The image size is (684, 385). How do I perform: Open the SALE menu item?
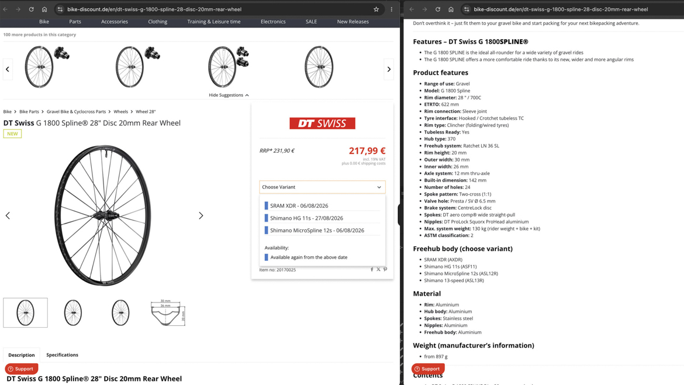311,22
